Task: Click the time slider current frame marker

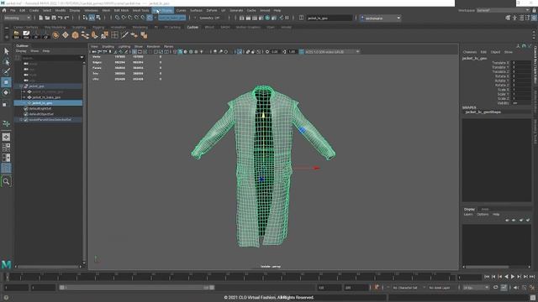Action: pyautogui.click(x=8, y=277)
